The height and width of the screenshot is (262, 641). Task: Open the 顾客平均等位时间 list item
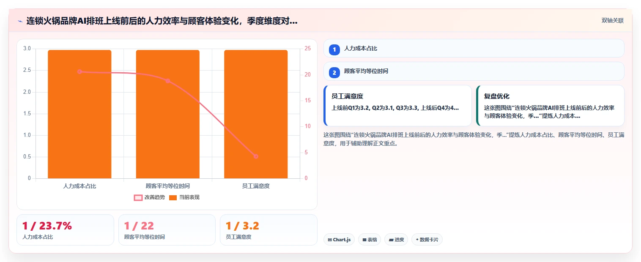point(474,71)
